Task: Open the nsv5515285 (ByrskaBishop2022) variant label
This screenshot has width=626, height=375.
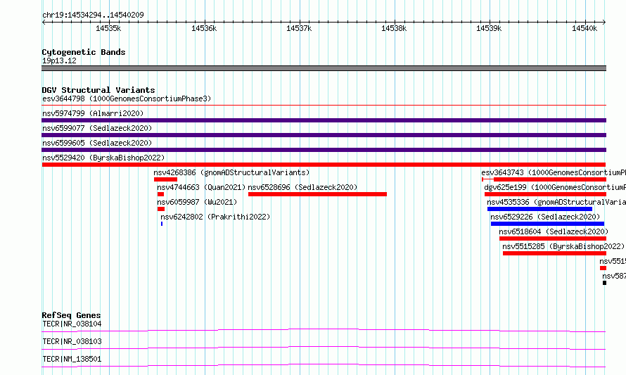Action: tap(563, 246)
